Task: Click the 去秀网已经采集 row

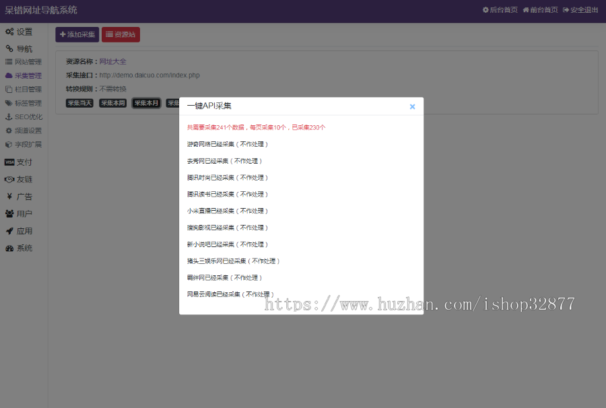Action: 224,161
